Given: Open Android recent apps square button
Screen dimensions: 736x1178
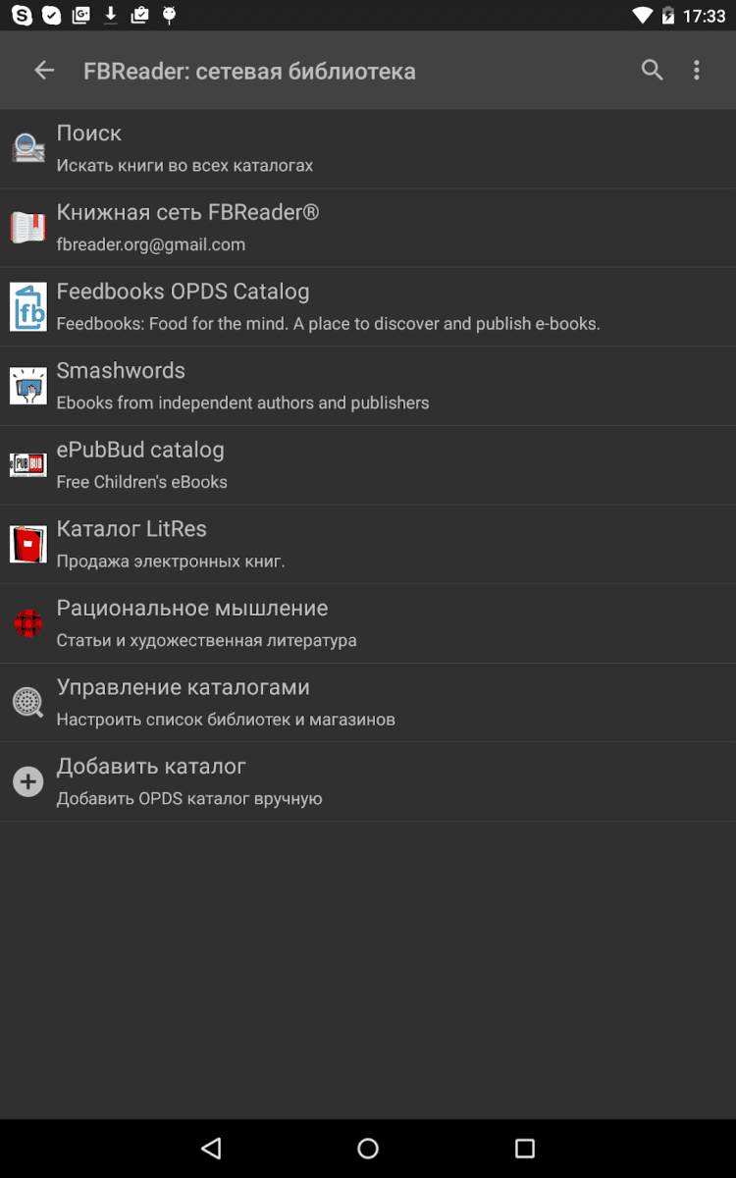Looking at the screenshot, I should pyautogui.click(x=525, y=1149).
